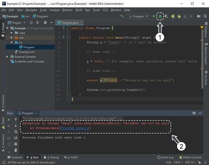Click scroll from source target icon in Project panel
This screenshot has height=165, width=209.
coord(31,22)
